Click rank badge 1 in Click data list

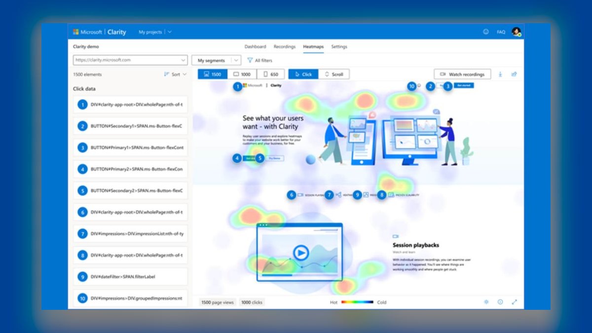82,105
